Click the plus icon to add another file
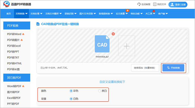 [126, 46]
